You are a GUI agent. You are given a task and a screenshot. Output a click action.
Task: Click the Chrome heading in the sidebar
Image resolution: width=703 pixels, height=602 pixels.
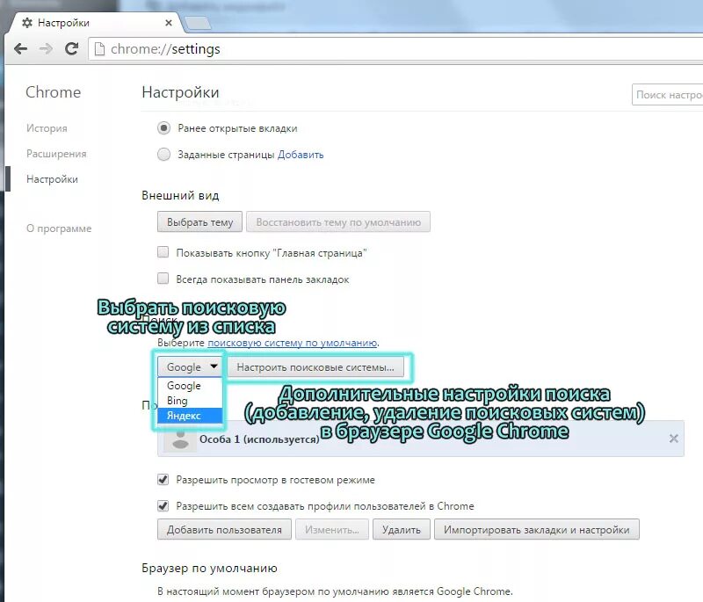click(53, 92)
